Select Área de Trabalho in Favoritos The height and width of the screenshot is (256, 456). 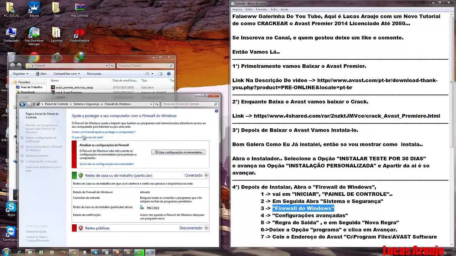click(31, 87)
